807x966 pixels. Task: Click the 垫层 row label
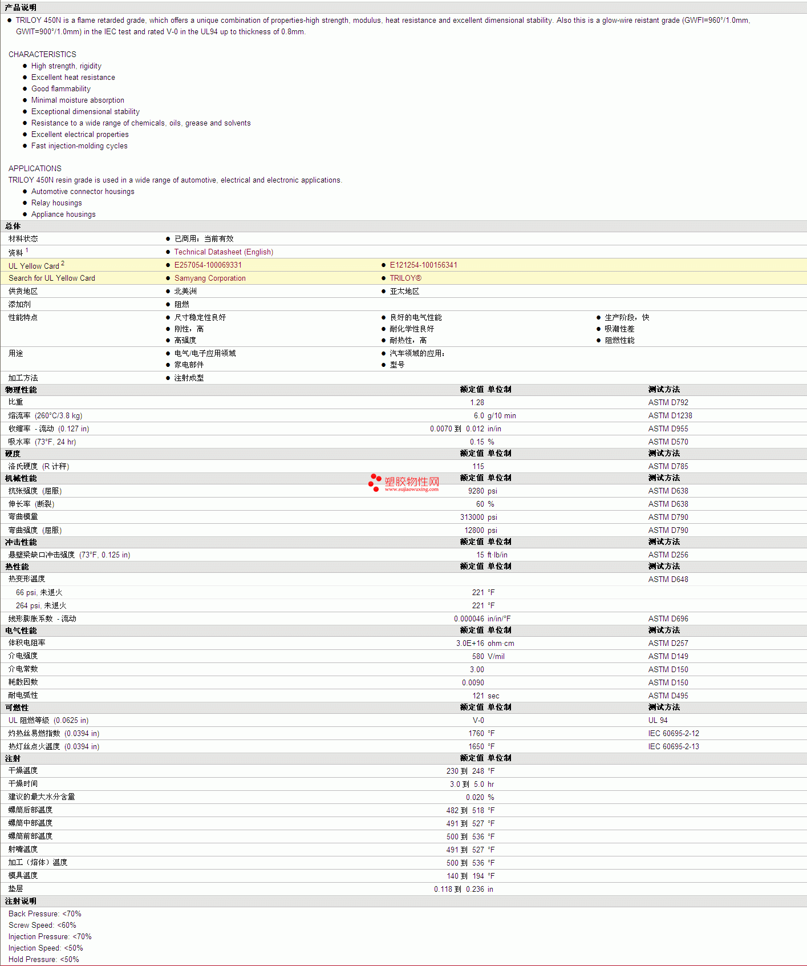[16, 890]
